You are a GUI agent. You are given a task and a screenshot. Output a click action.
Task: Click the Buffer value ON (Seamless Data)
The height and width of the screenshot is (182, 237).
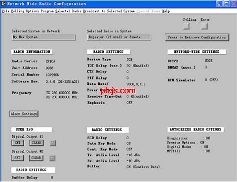[143, 167]
